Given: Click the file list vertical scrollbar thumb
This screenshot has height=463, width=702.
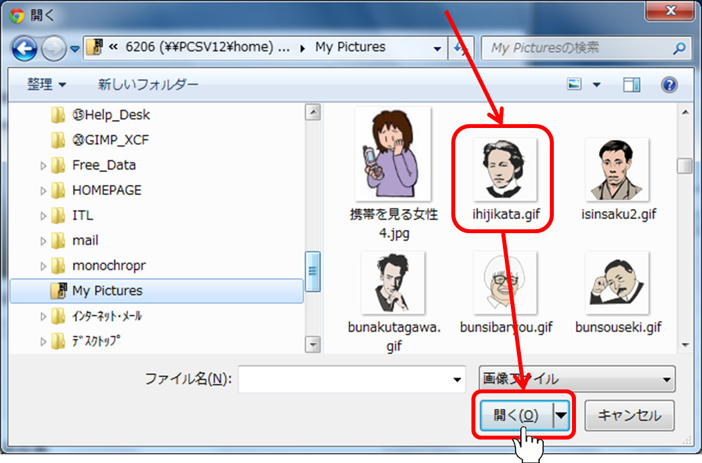Looking at the screenshot, I should pyautogui.click(x=684, y=166).
